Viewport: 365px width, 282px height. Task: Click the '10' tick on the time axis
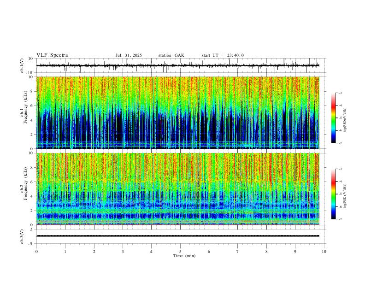click(x=324, y=252)
